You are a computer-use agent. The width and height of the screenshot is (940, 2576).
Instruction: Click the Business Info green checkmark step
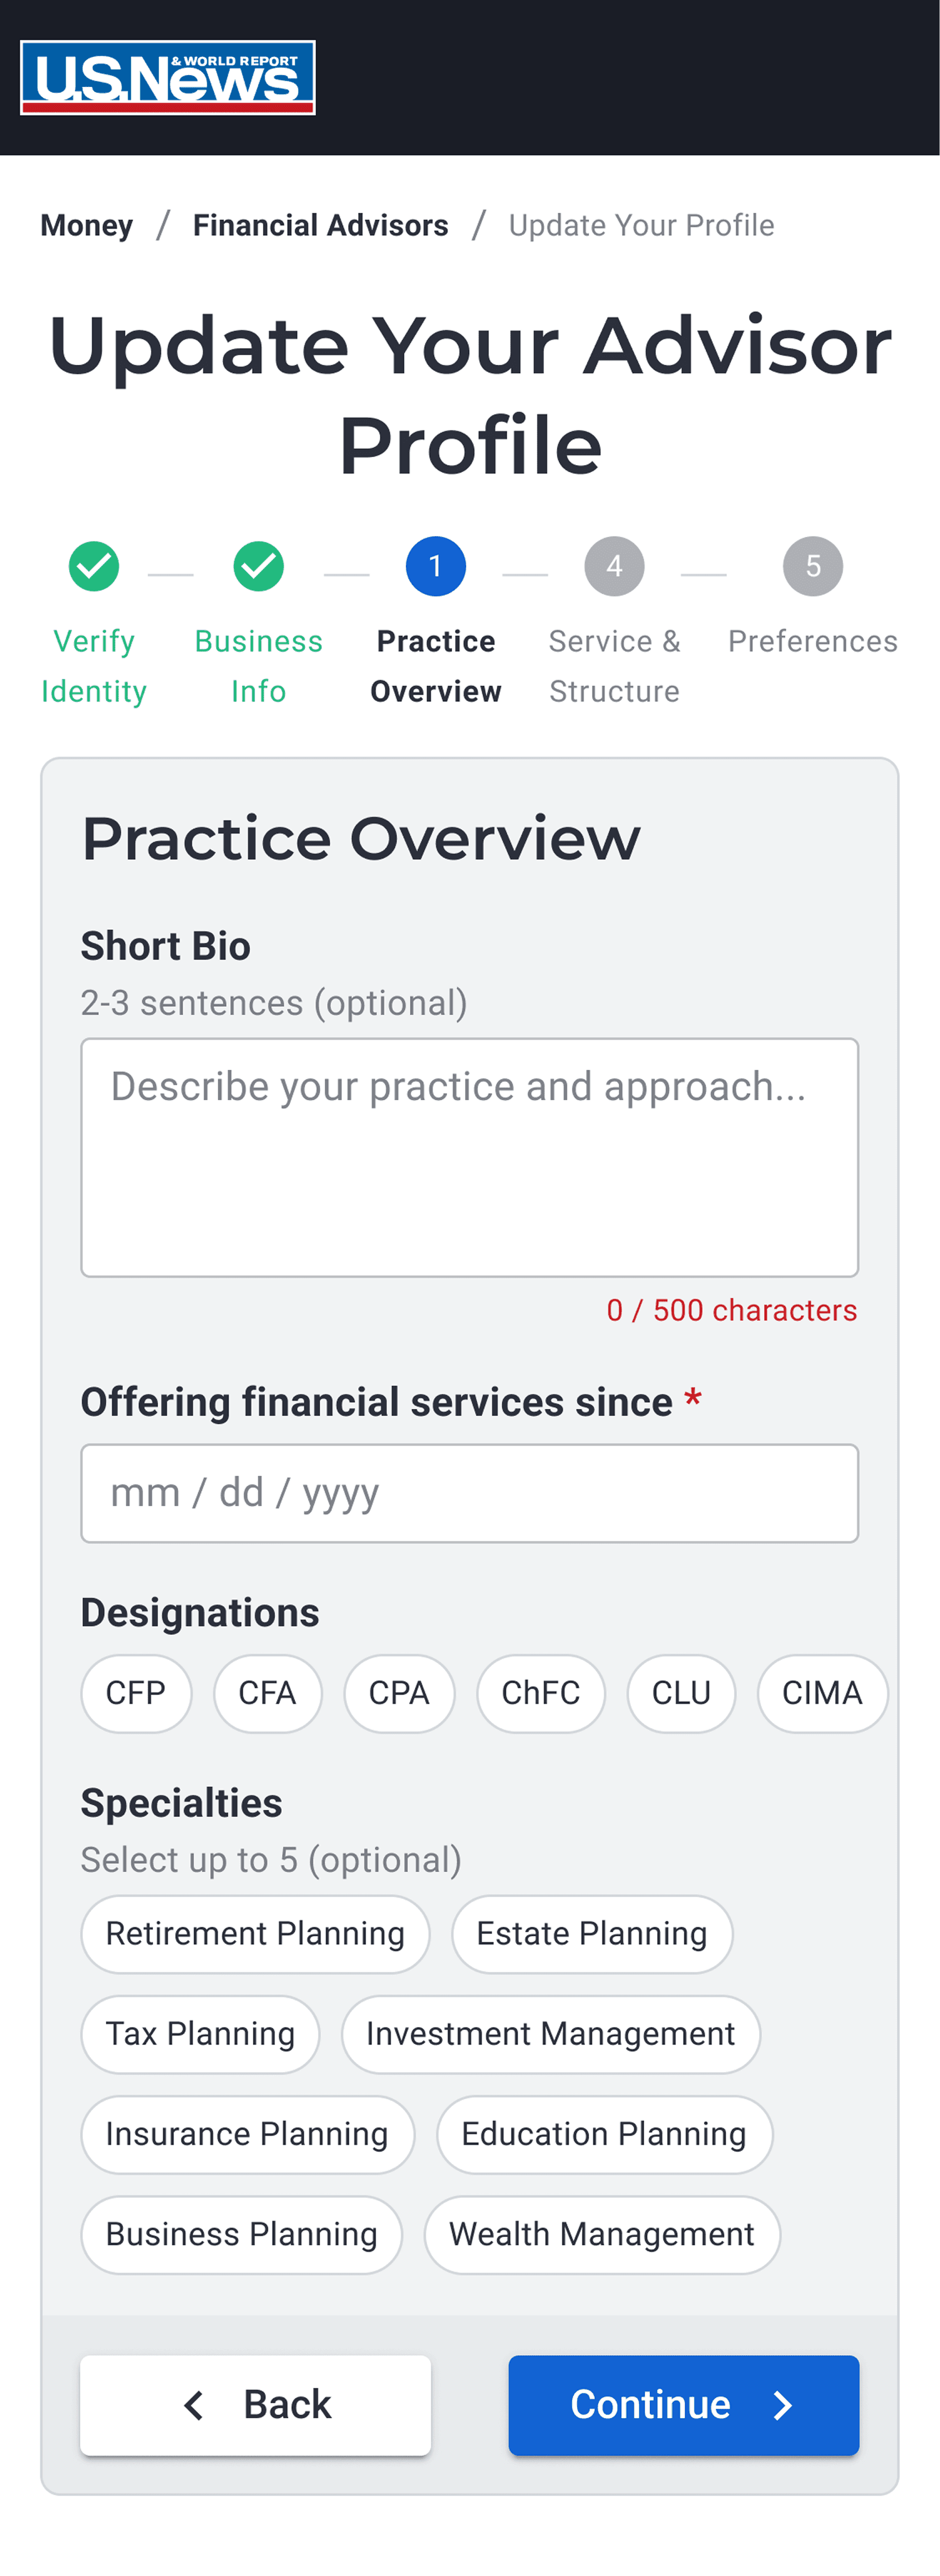(259, 566)
